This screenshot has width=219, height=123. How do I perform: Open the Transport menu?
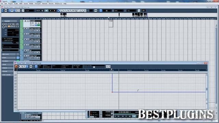[x=38, y=4]
